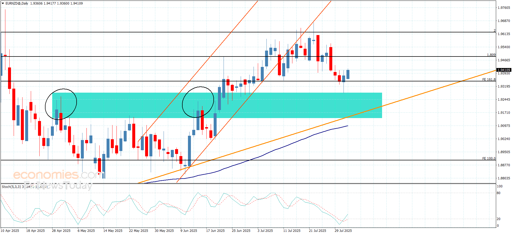The image size is (513, 234).
Task: Click the Stoch(5,3,3) indicator label
Action: pyautogui.click(x=11, y=187)
